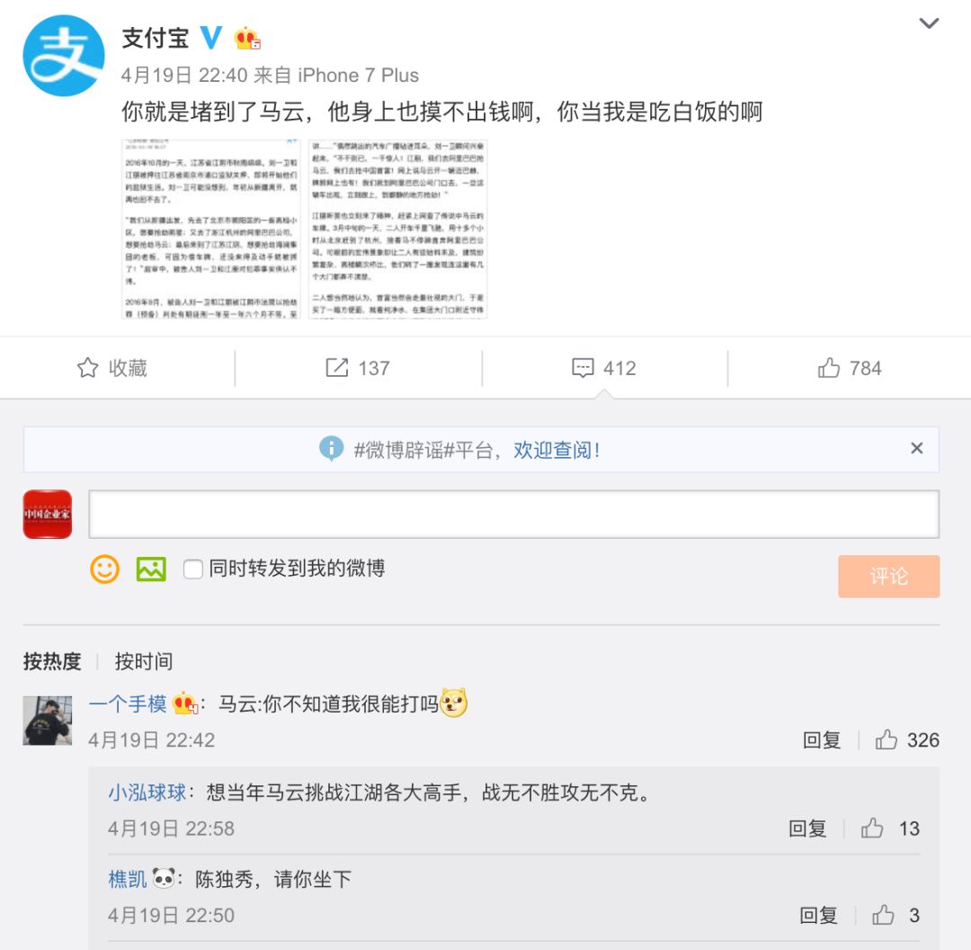Open the second attached article image

pyautogui.click(x=398, y=229)
